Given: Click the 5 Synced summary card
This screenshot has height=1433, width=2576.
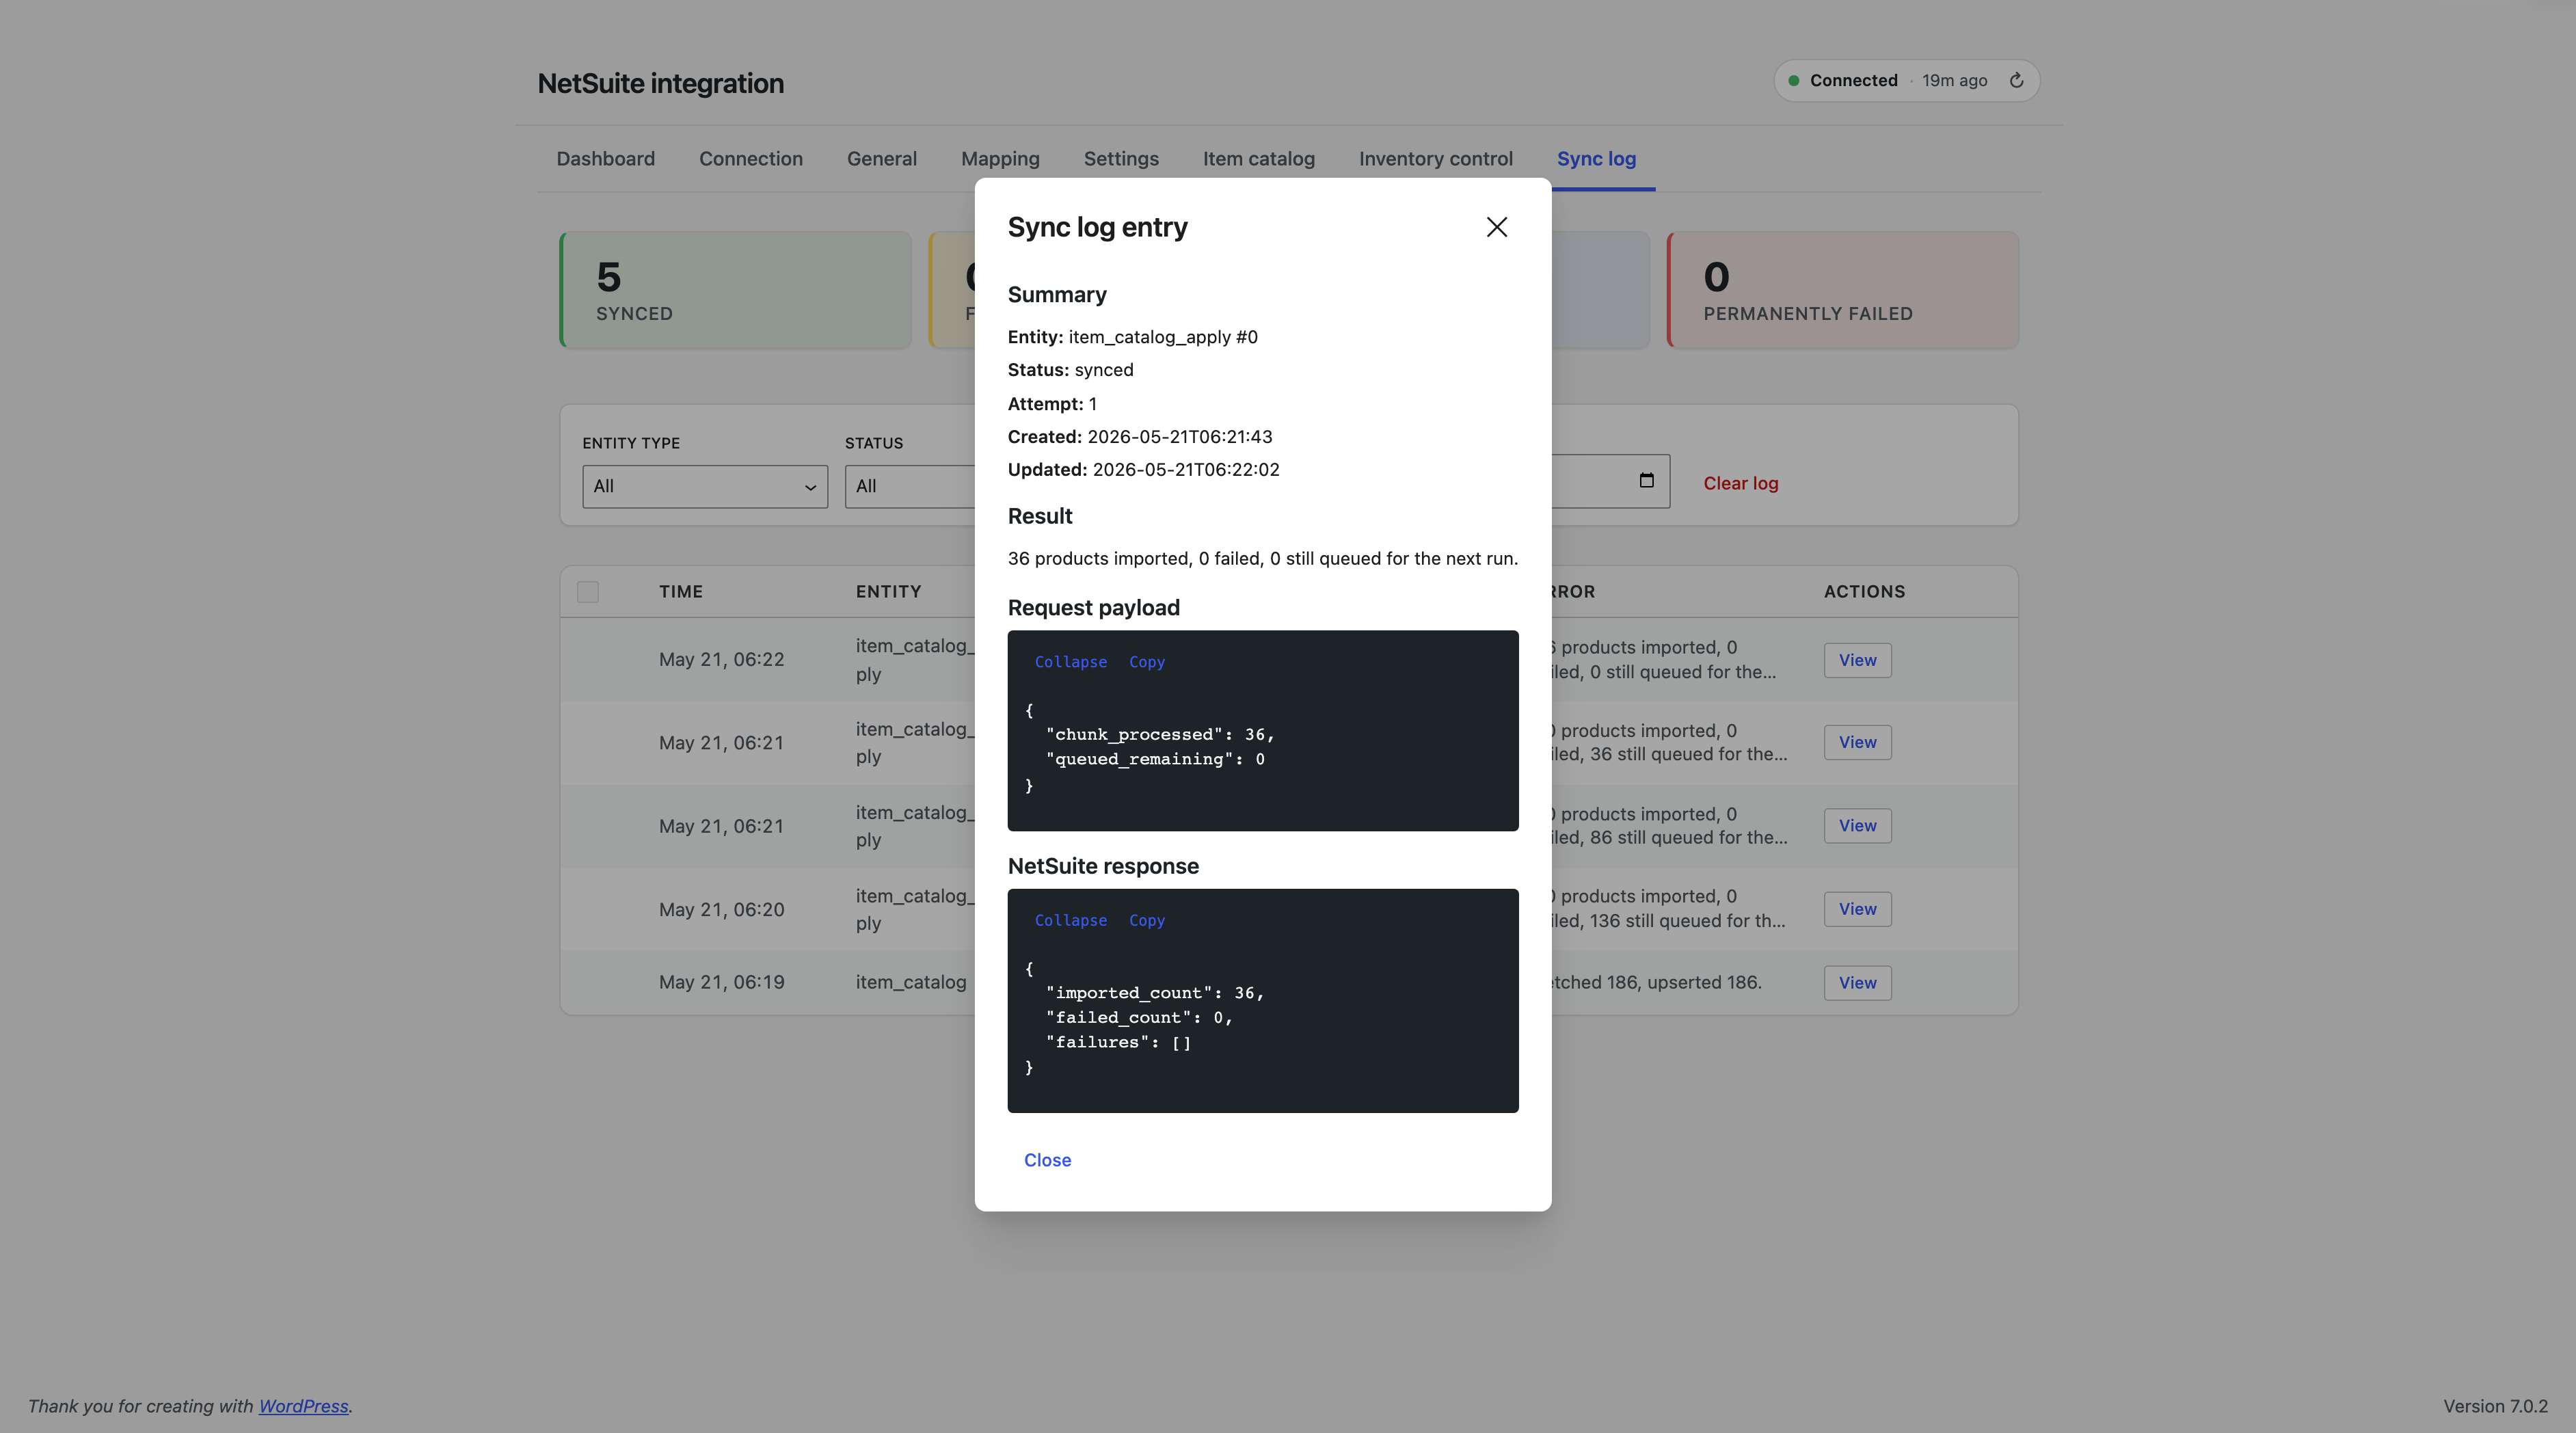Looking at the screenshot, I should pos(735,290).
